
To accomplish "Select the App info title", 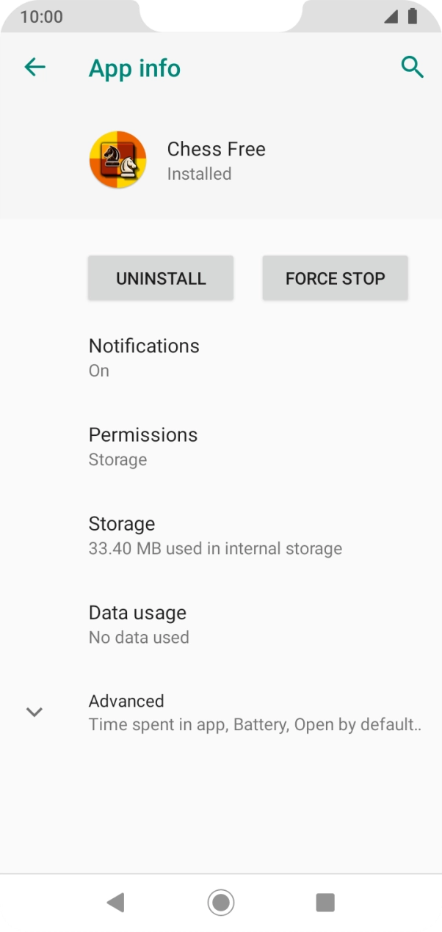I will tap(134, 68).
